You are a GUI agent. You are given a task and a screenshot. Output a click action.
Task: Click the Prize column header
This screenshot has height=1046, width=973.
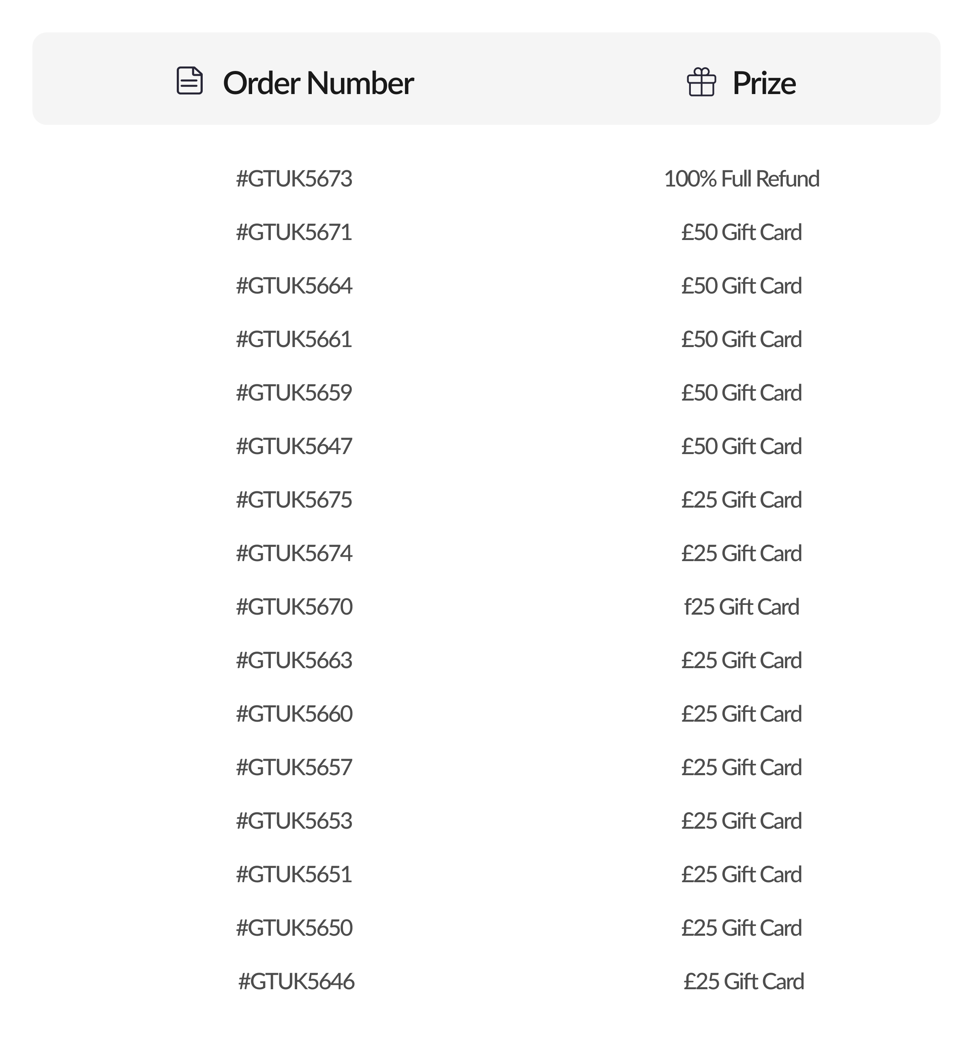763,83
